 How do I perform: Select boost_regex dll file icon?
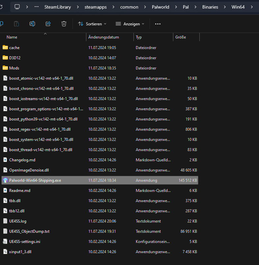pos(5,129)
